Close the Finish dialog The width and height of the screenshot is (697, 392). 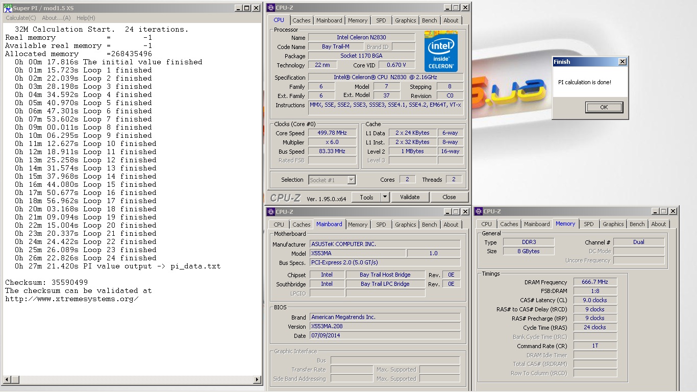(622, 62)
